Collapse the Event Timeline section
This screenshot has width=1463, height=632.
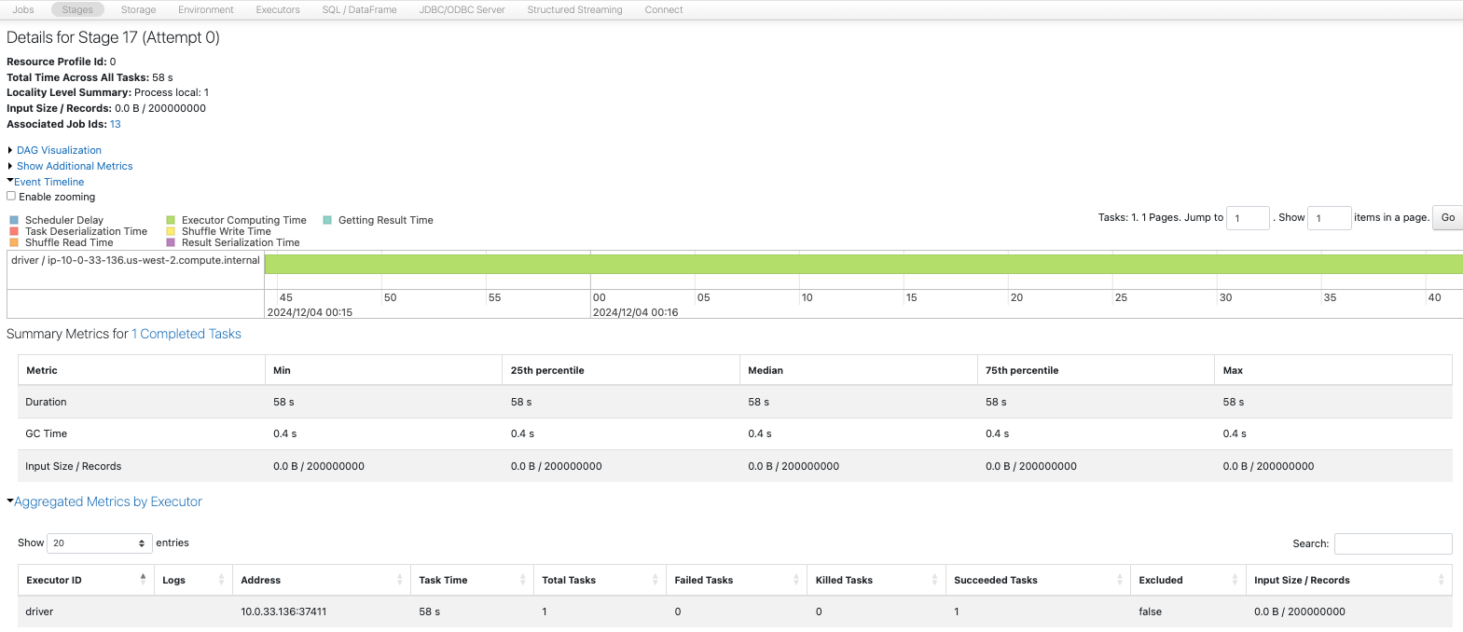tap(48, 182)
